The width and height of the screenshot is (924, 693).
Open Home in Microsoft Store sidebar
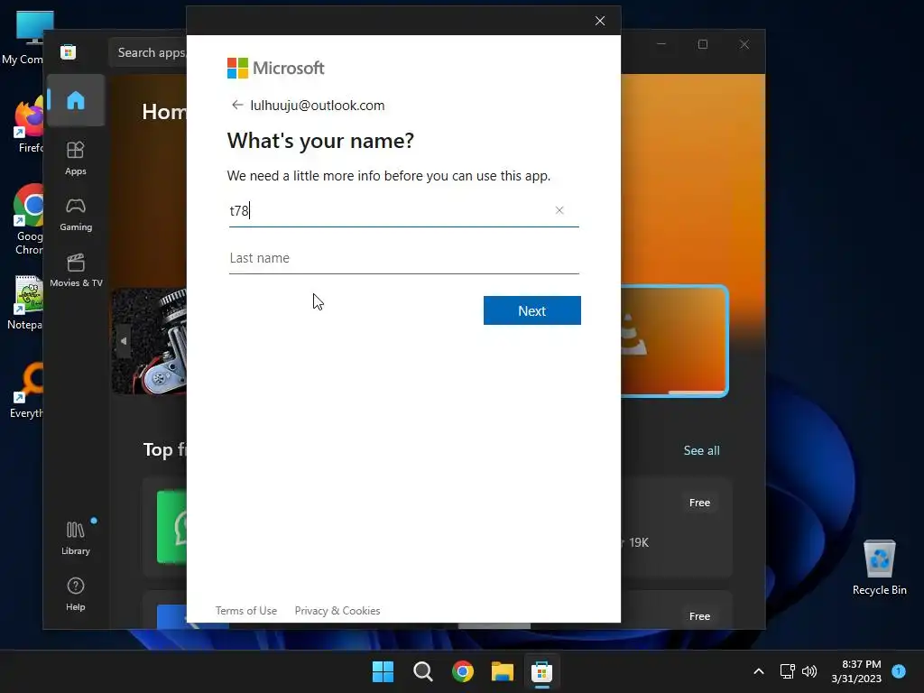tap(76, 100)
